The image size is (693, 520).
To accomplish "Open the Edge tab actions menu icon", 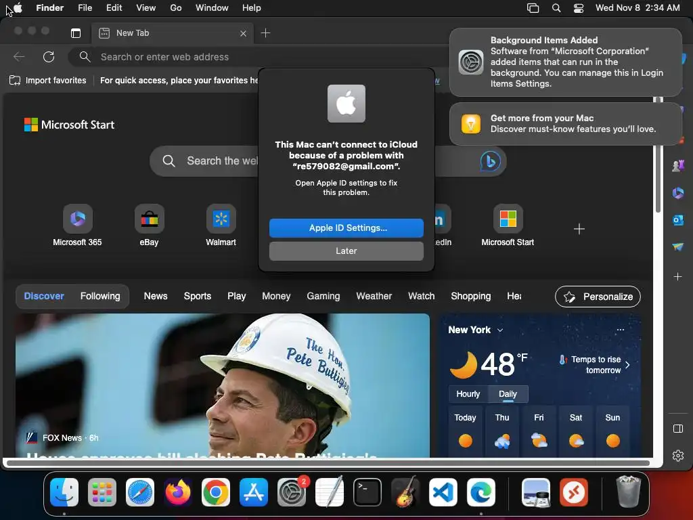I will coord(76,33).
